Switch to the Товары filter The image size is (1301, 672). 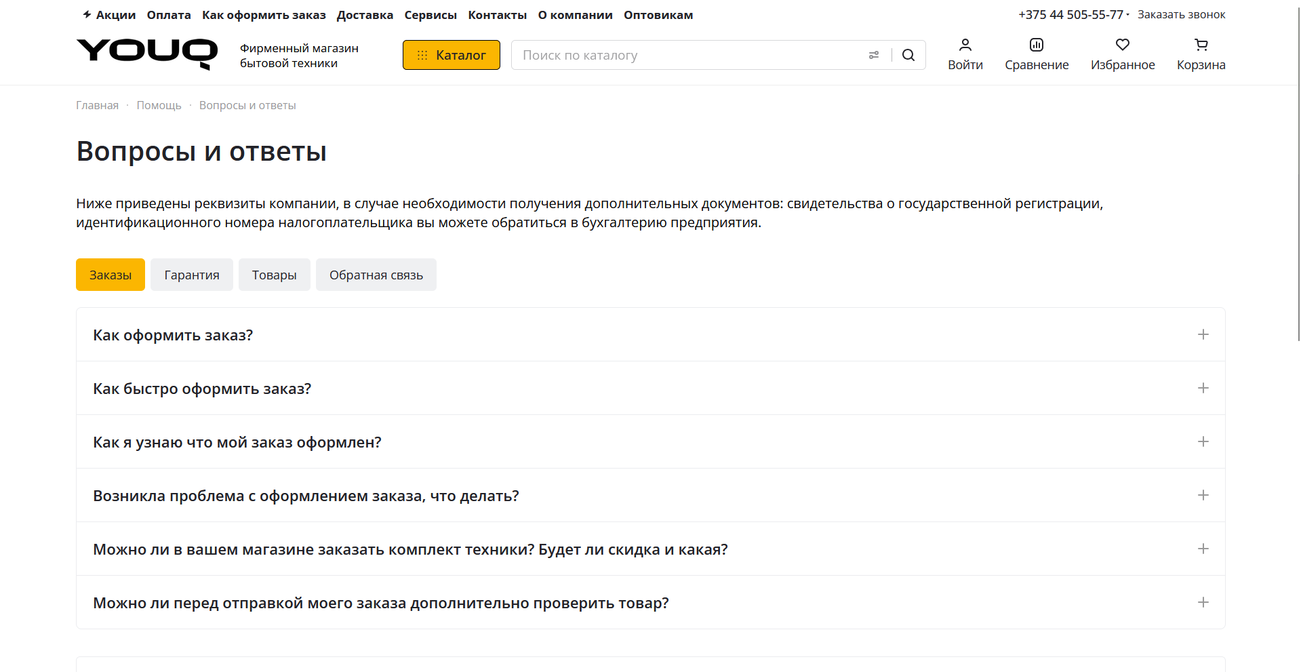point(274,274)
